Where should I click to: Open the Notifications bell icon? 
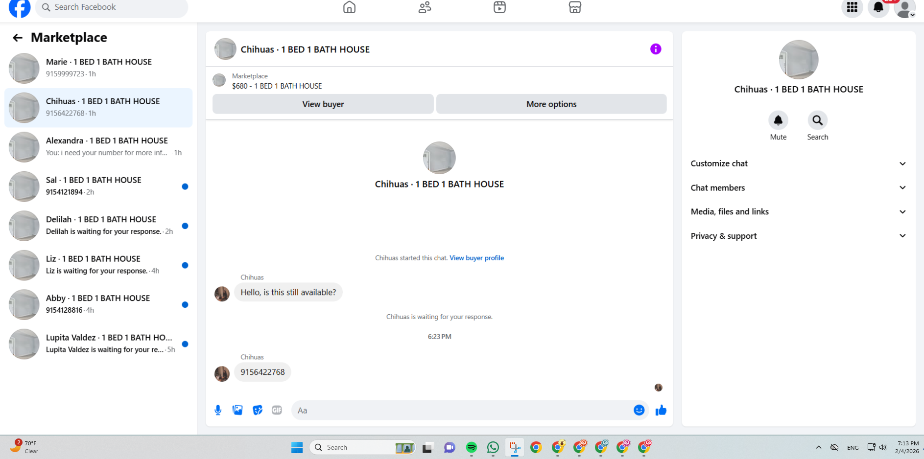tap(878, 7)
